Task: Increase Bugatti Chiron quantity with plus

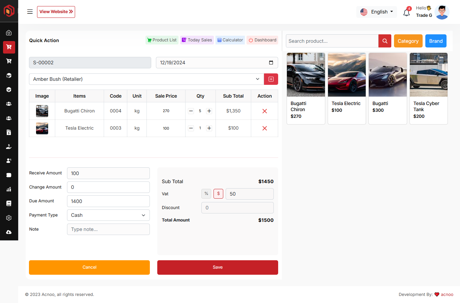Action: [x=209, y=111]
